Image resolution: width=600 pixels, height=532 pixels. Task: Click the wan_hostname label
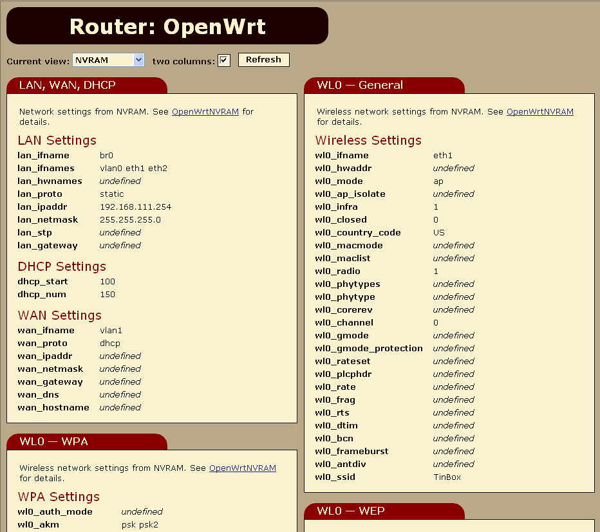[53, 408]
